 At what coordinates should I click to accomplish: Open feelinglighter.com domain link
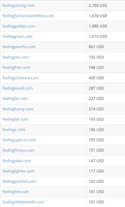point(18,171)
